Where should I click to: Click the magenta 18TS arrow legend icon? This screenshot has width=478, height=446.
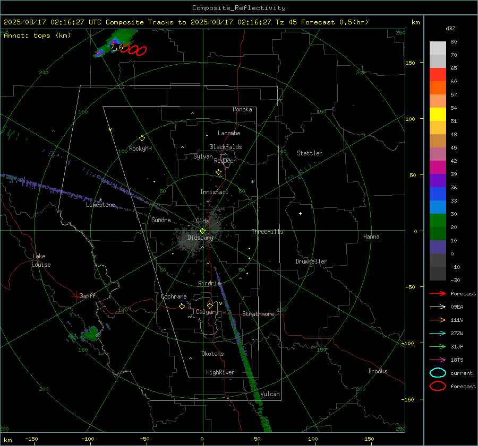(438, 360)
